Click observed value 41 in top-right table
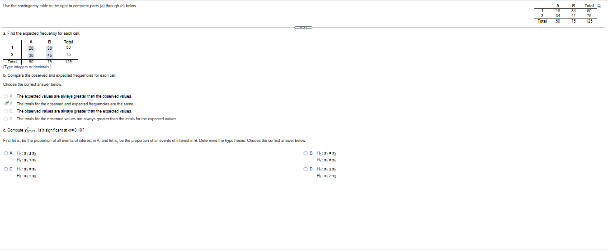This screenshot has width=608, height=250. pyautogui.click(x=573, y=15)
